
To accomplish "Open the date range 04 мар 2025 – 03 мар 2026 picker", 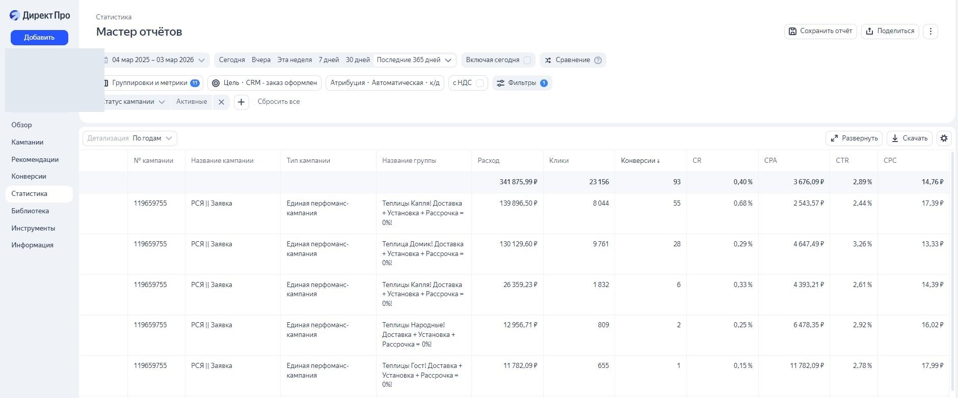I will coord(157,60).
